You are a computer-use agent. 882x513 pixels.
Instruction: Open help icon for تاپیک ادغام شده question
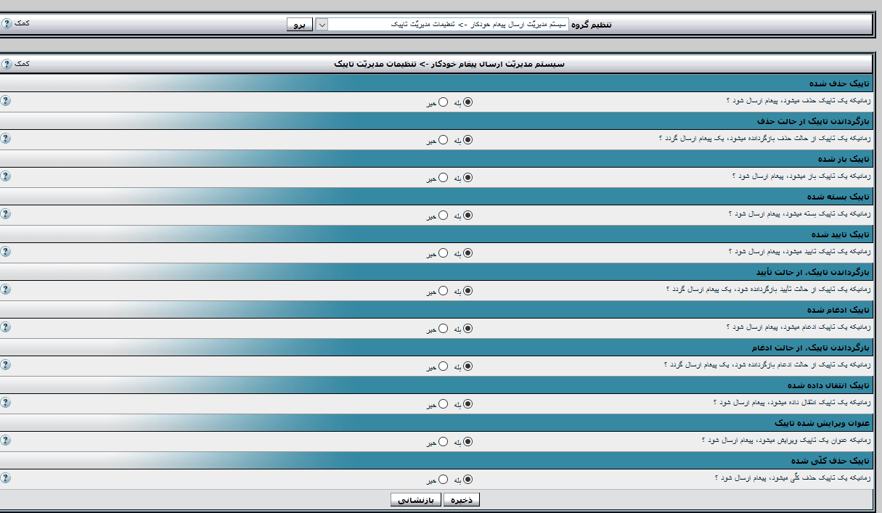tap(6, 327)
